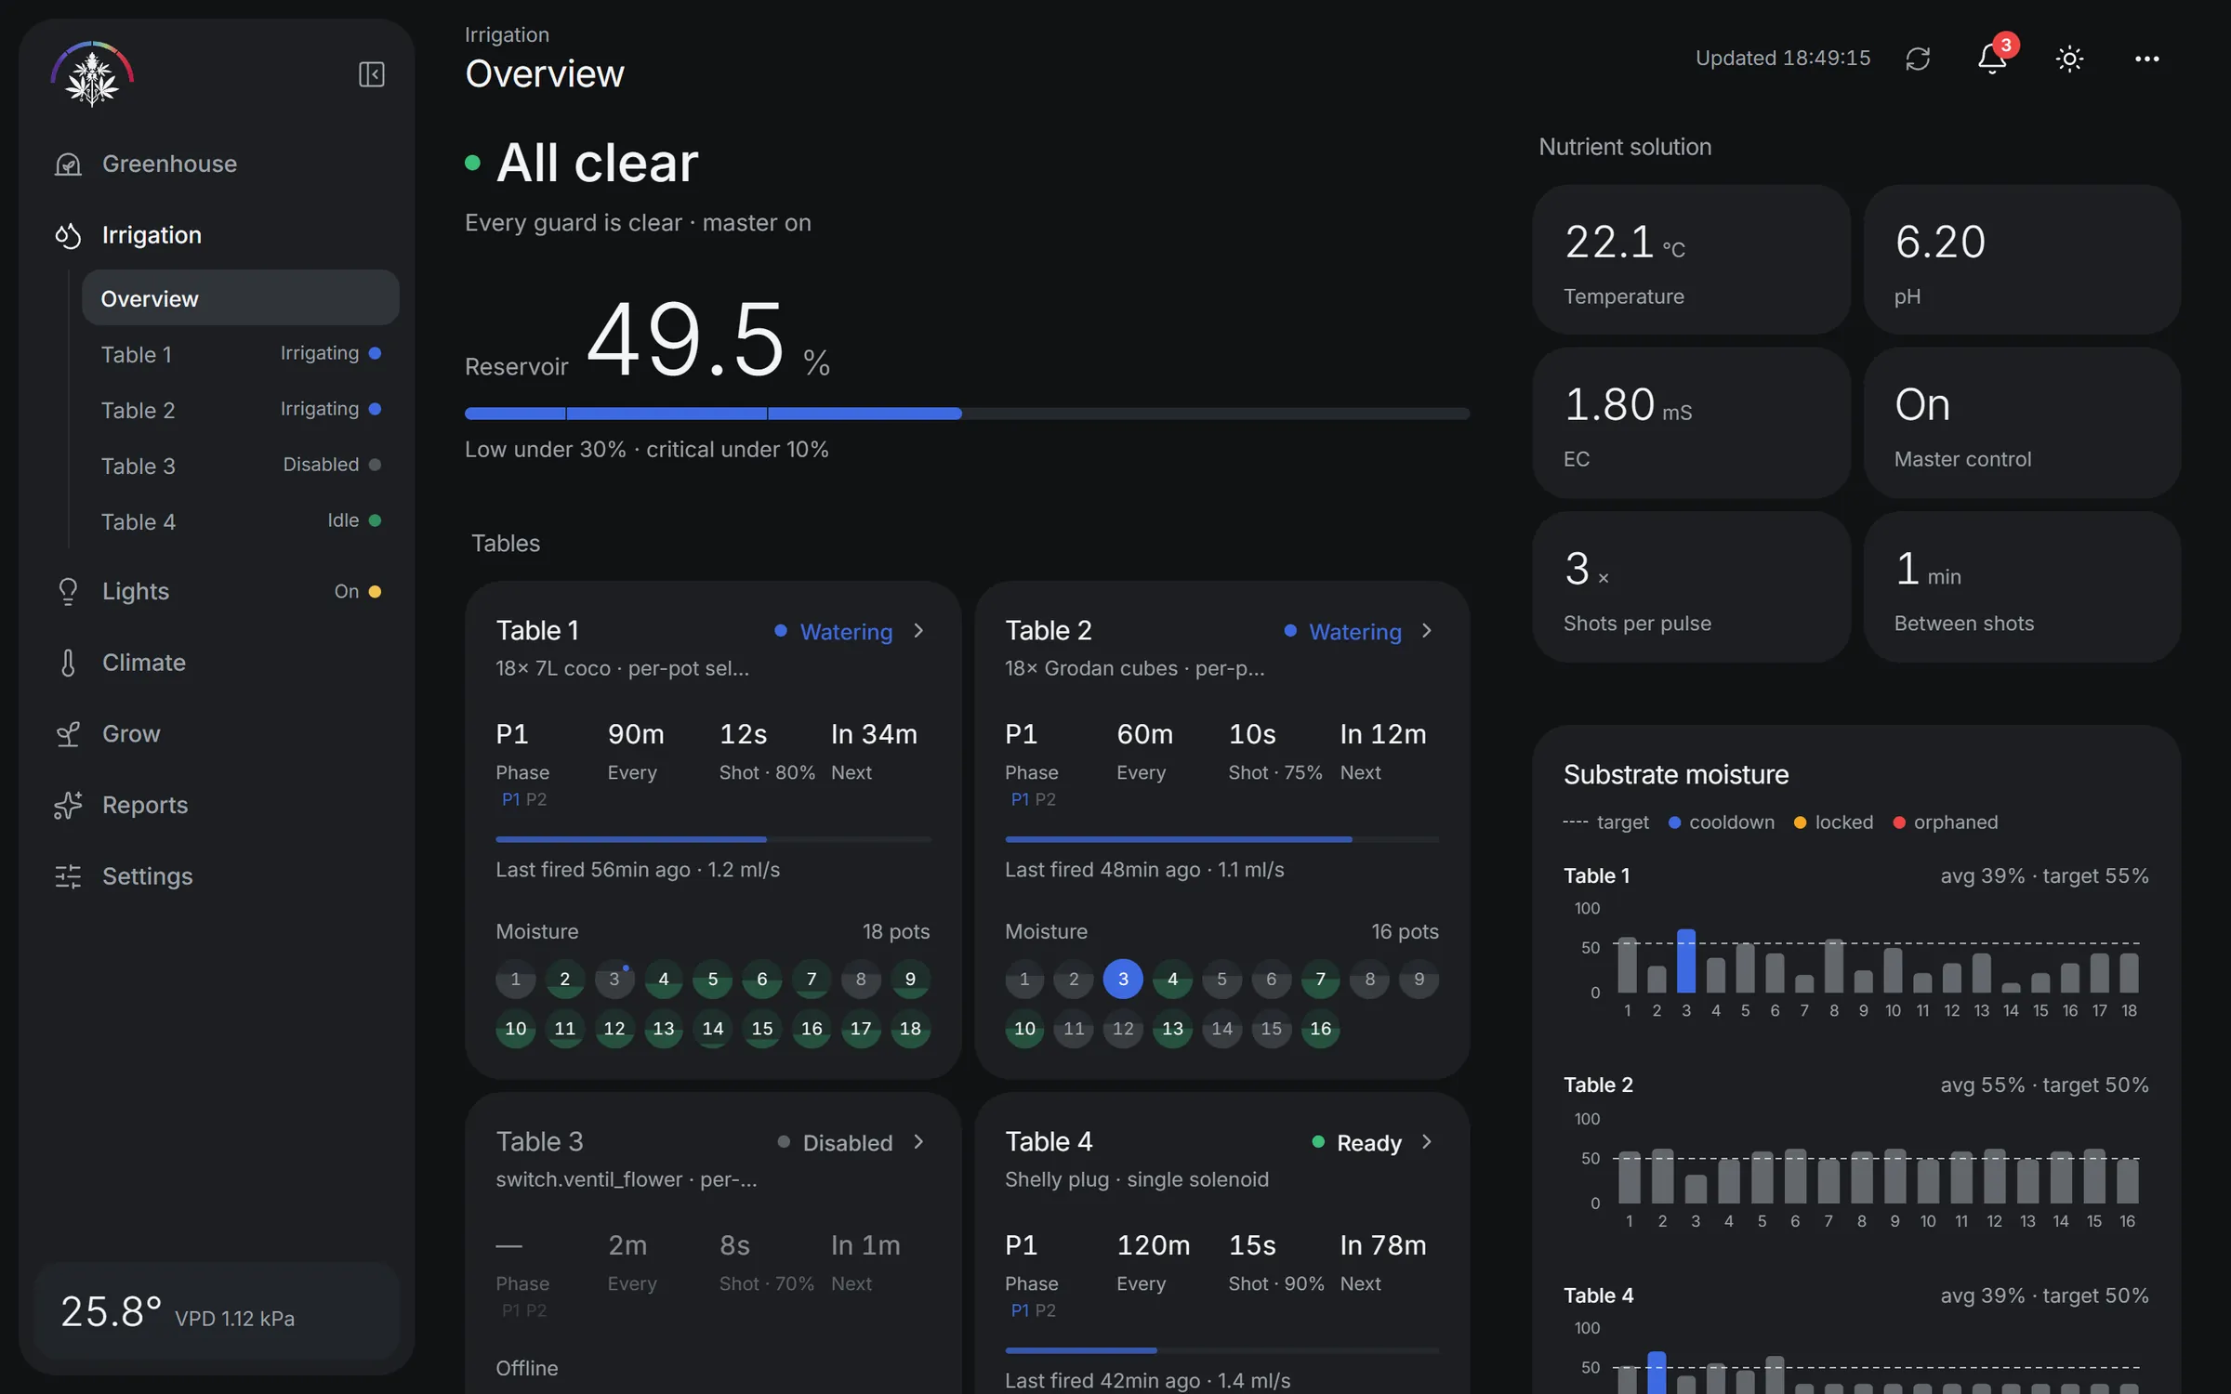Open the more options ellipsis menu
This screenshot has height=1394, width=2231.
[x=2146, y=59]
